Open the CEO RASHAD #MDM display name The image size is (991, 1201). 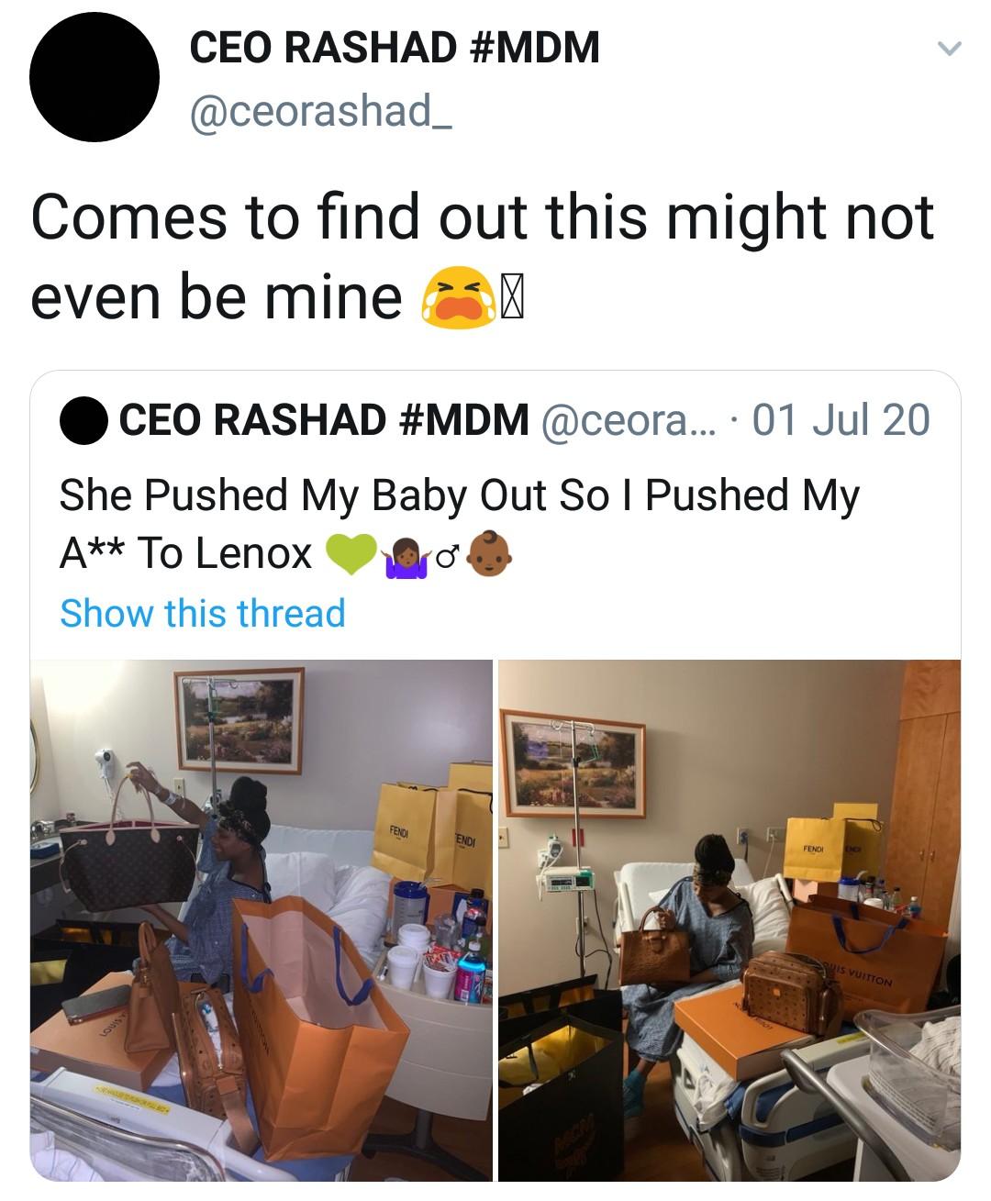point(395,48)
